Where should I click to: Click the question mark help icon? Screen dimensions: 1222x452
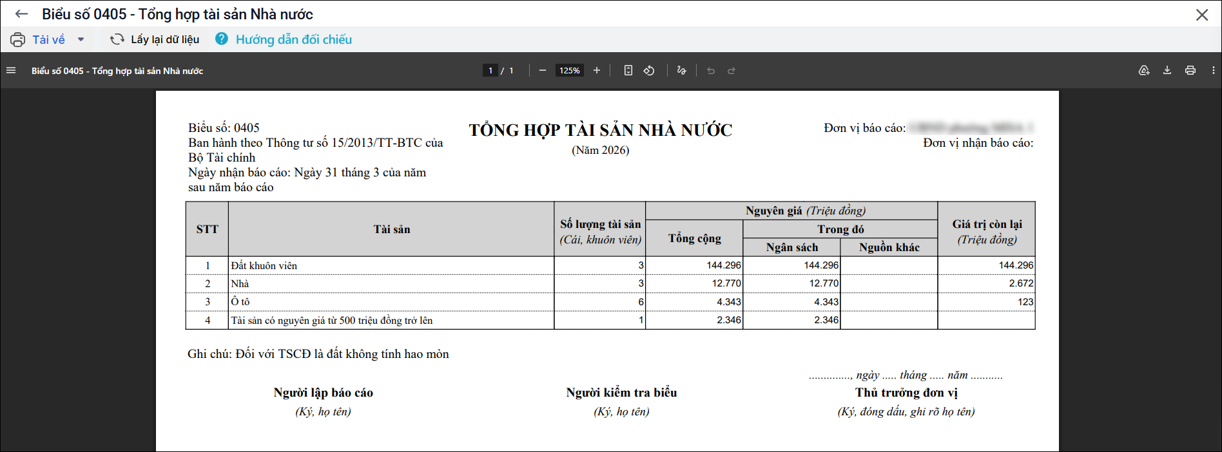tap(222, 39)
